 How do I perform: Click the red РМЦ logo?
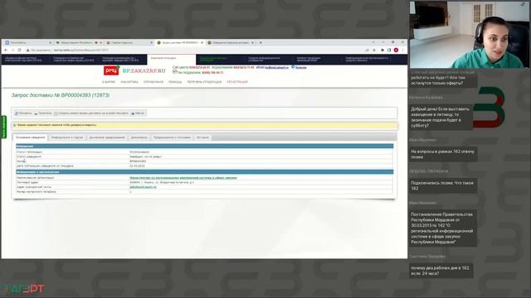tap(111, 70)
